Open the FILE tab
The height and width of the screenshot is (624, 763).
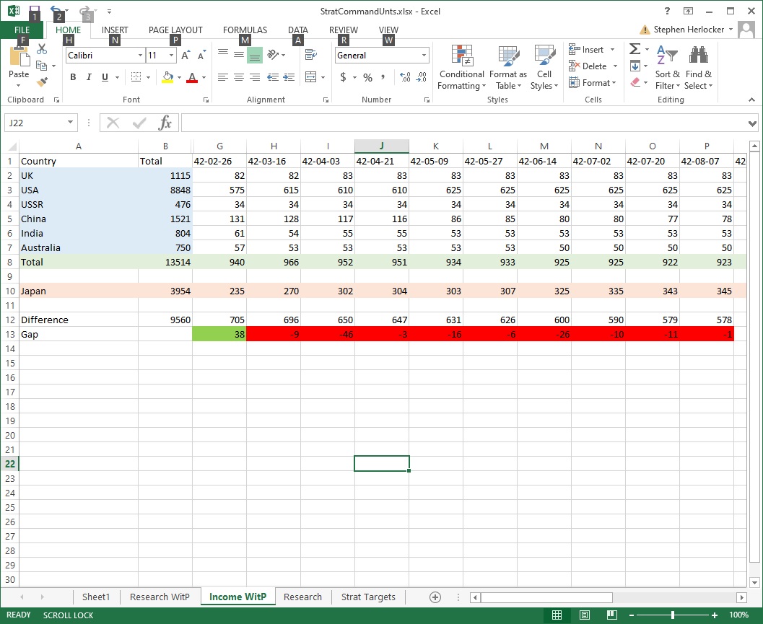point(22,30)
